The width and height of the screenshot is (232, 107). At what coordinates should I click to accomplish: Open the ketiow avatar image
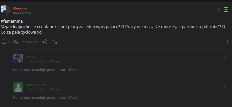click(x=18, y=59)
